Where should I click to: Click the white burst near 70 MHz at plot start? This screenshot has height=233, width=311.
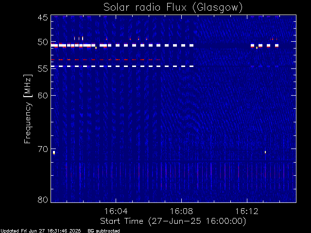[54, 152]
